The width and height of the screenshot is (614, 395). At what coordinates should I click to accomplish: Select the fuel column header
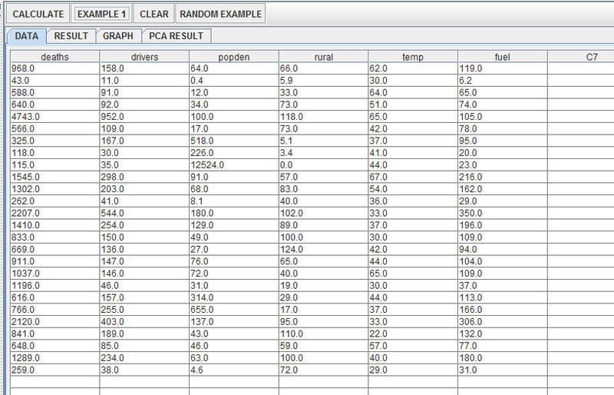pos(503,57)
